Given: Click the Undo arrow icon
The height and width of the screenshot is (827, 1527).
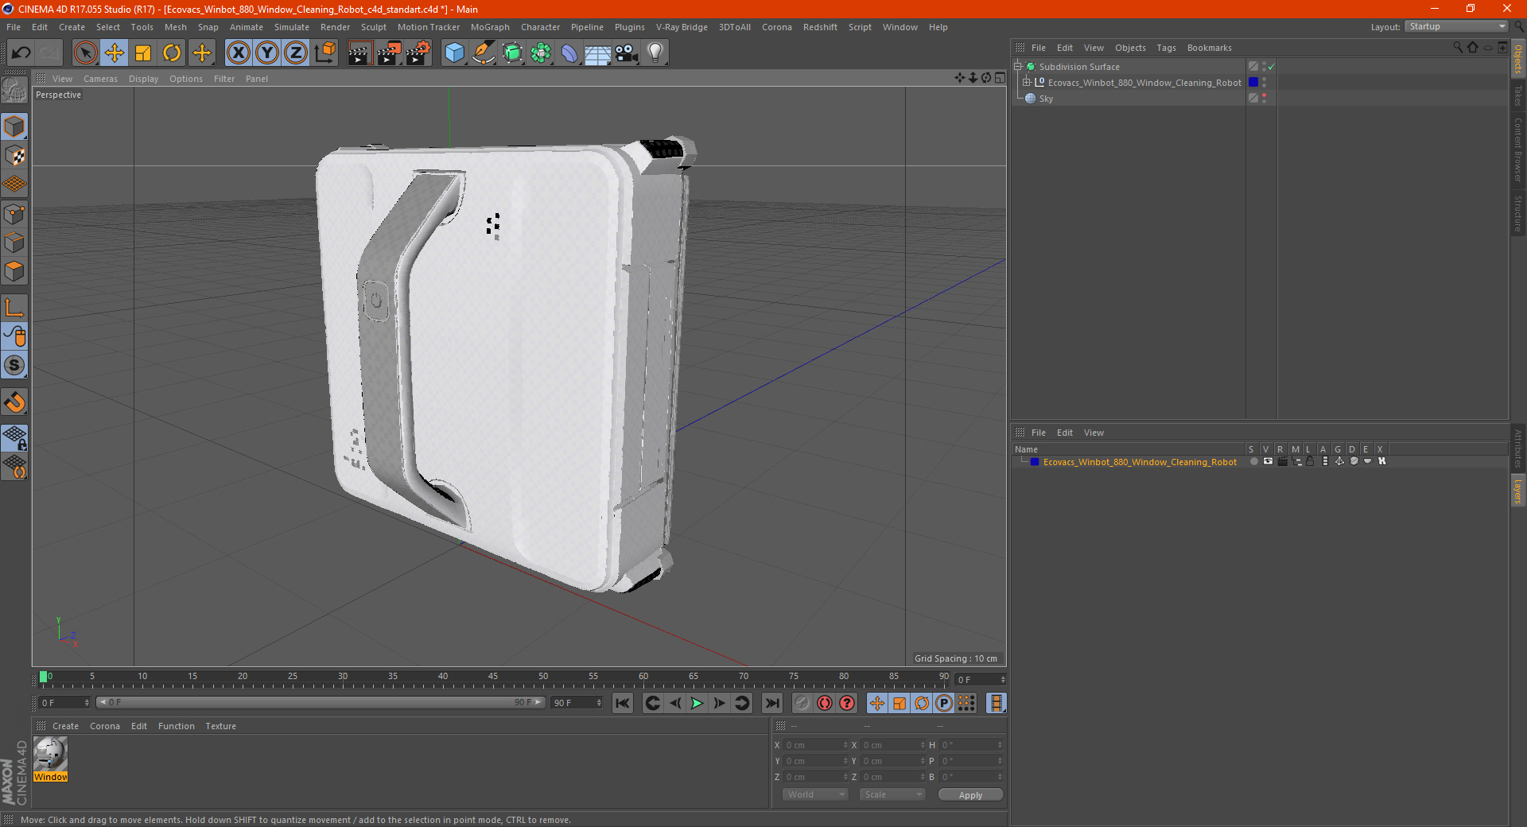Looking at the screenshot, I should (x=21, y=53).
